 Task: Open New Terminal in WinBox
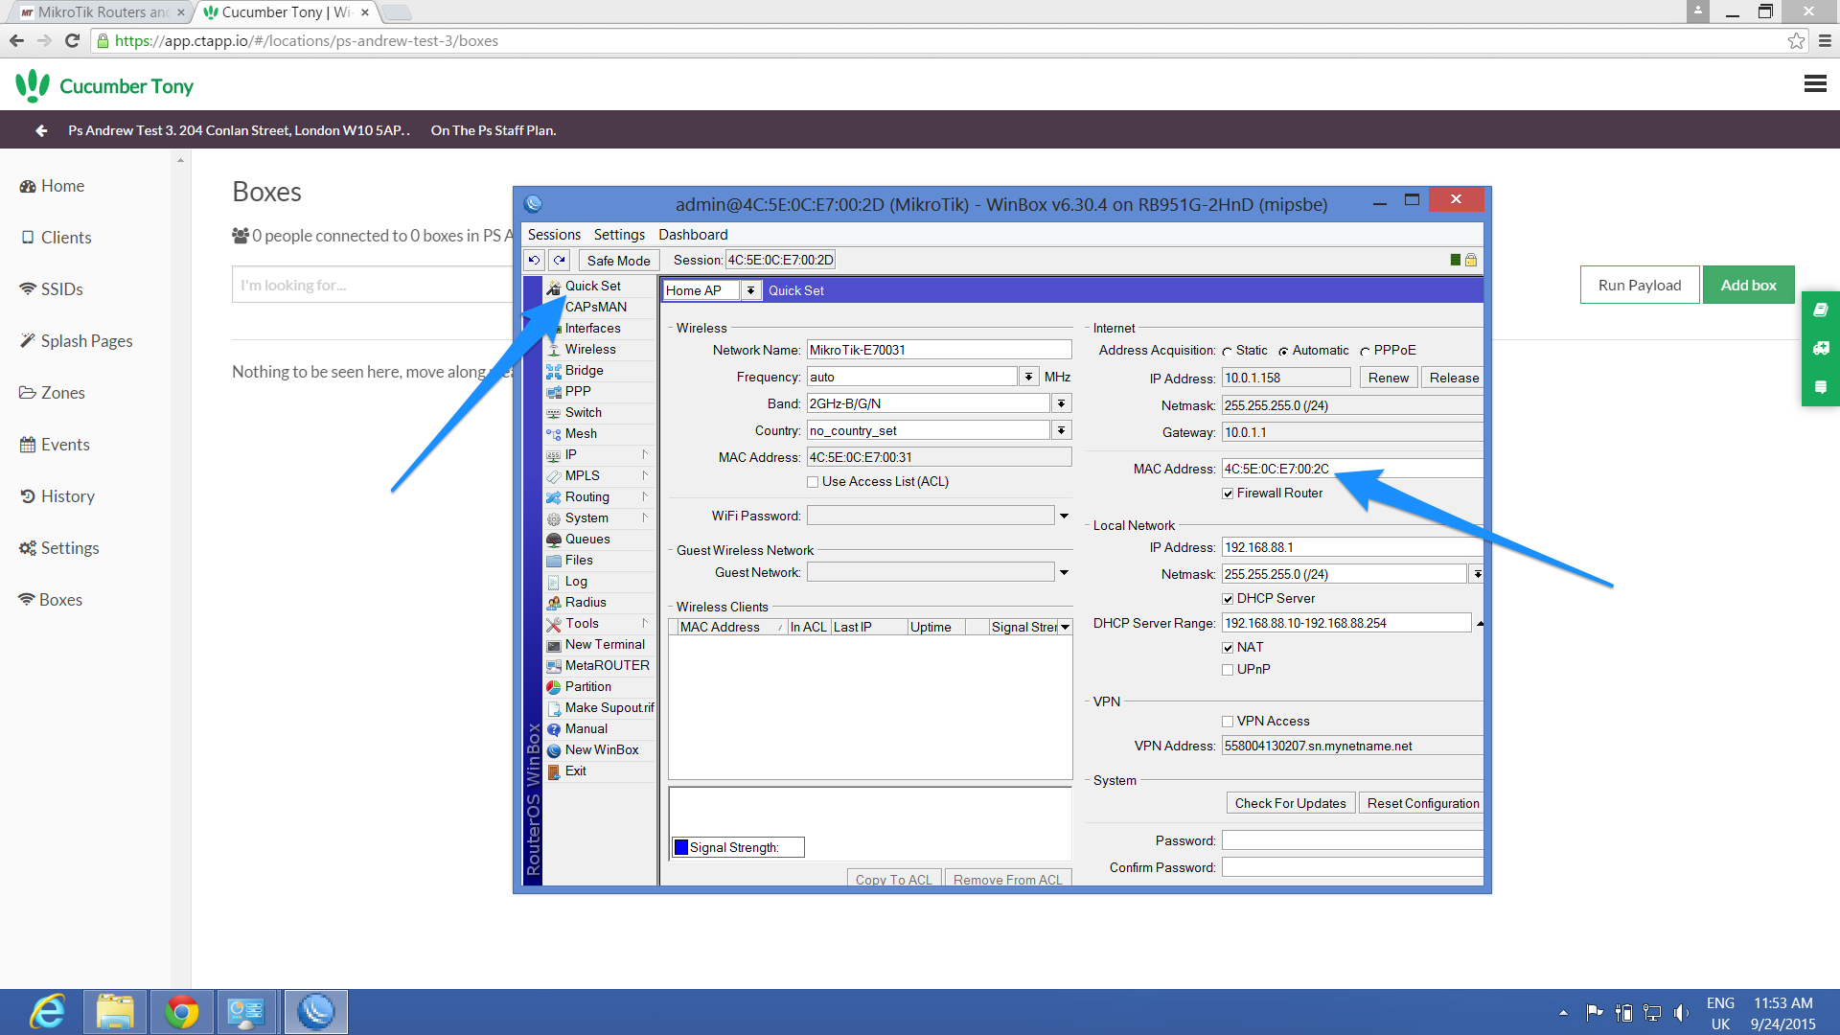click(x=605, y=644)
